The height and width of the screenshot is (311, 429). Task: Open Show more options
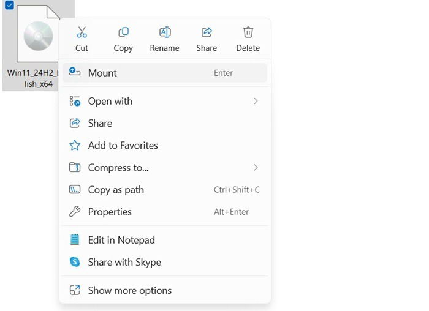pos(129,290)
